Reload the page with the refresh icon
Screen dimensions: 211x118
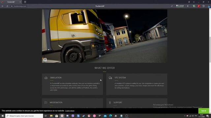7,6
